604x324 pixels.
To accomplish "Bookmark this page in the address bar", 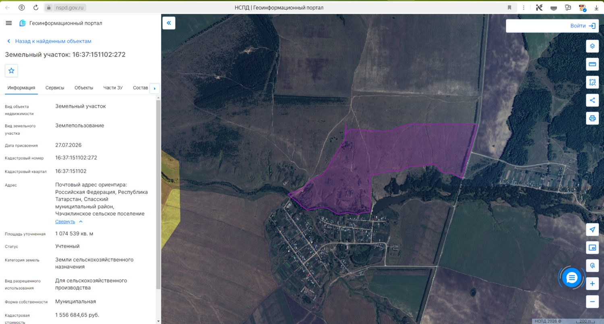I will pyautogui.click(x=509, y=8).
